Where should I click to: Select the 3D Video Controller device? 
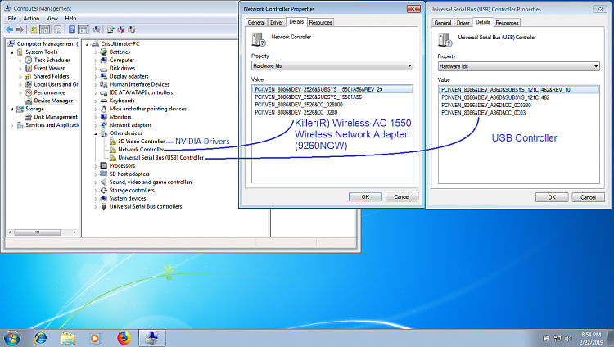coord(142,142)
